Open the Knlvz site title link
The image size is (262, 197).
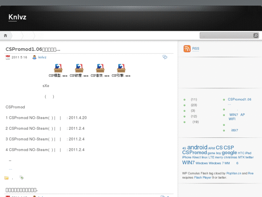point(17,17)
